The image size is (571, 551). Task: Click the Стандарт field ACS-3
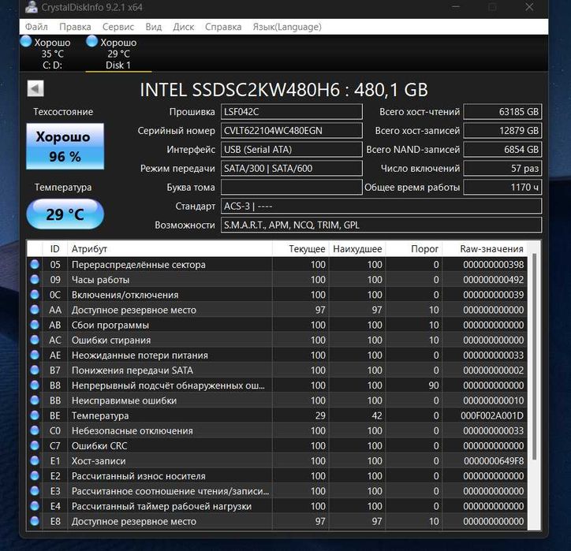tap(381, 206)
